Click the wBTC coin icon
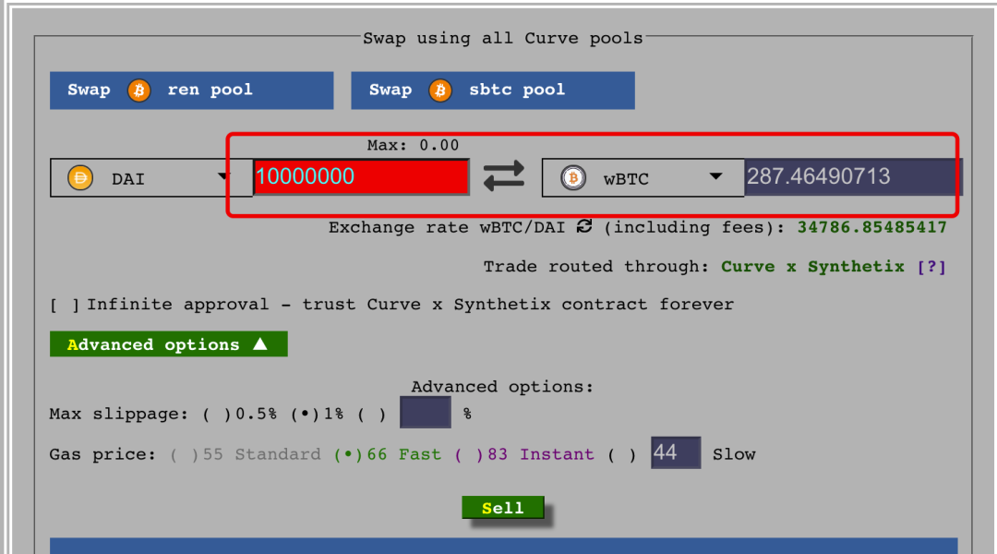997x554 pixels. click(573, 178)
